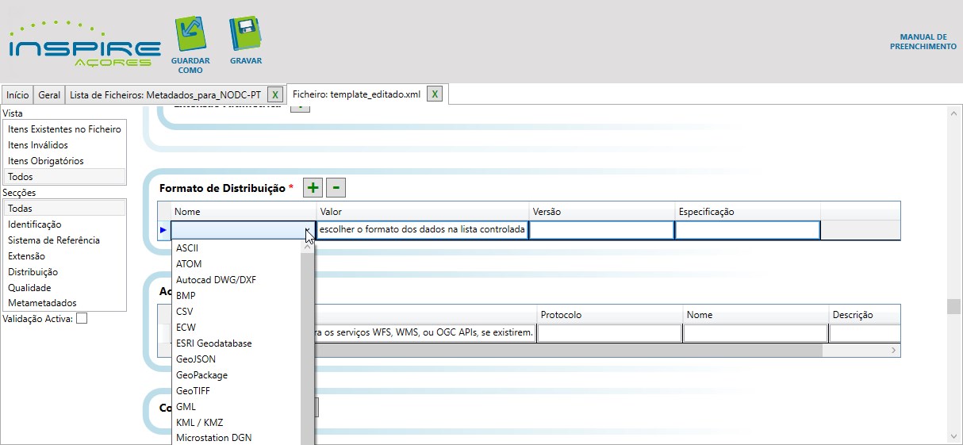Close the Lista de Ficheiros tab
The image size is (963, 445).
coord(274,94)
